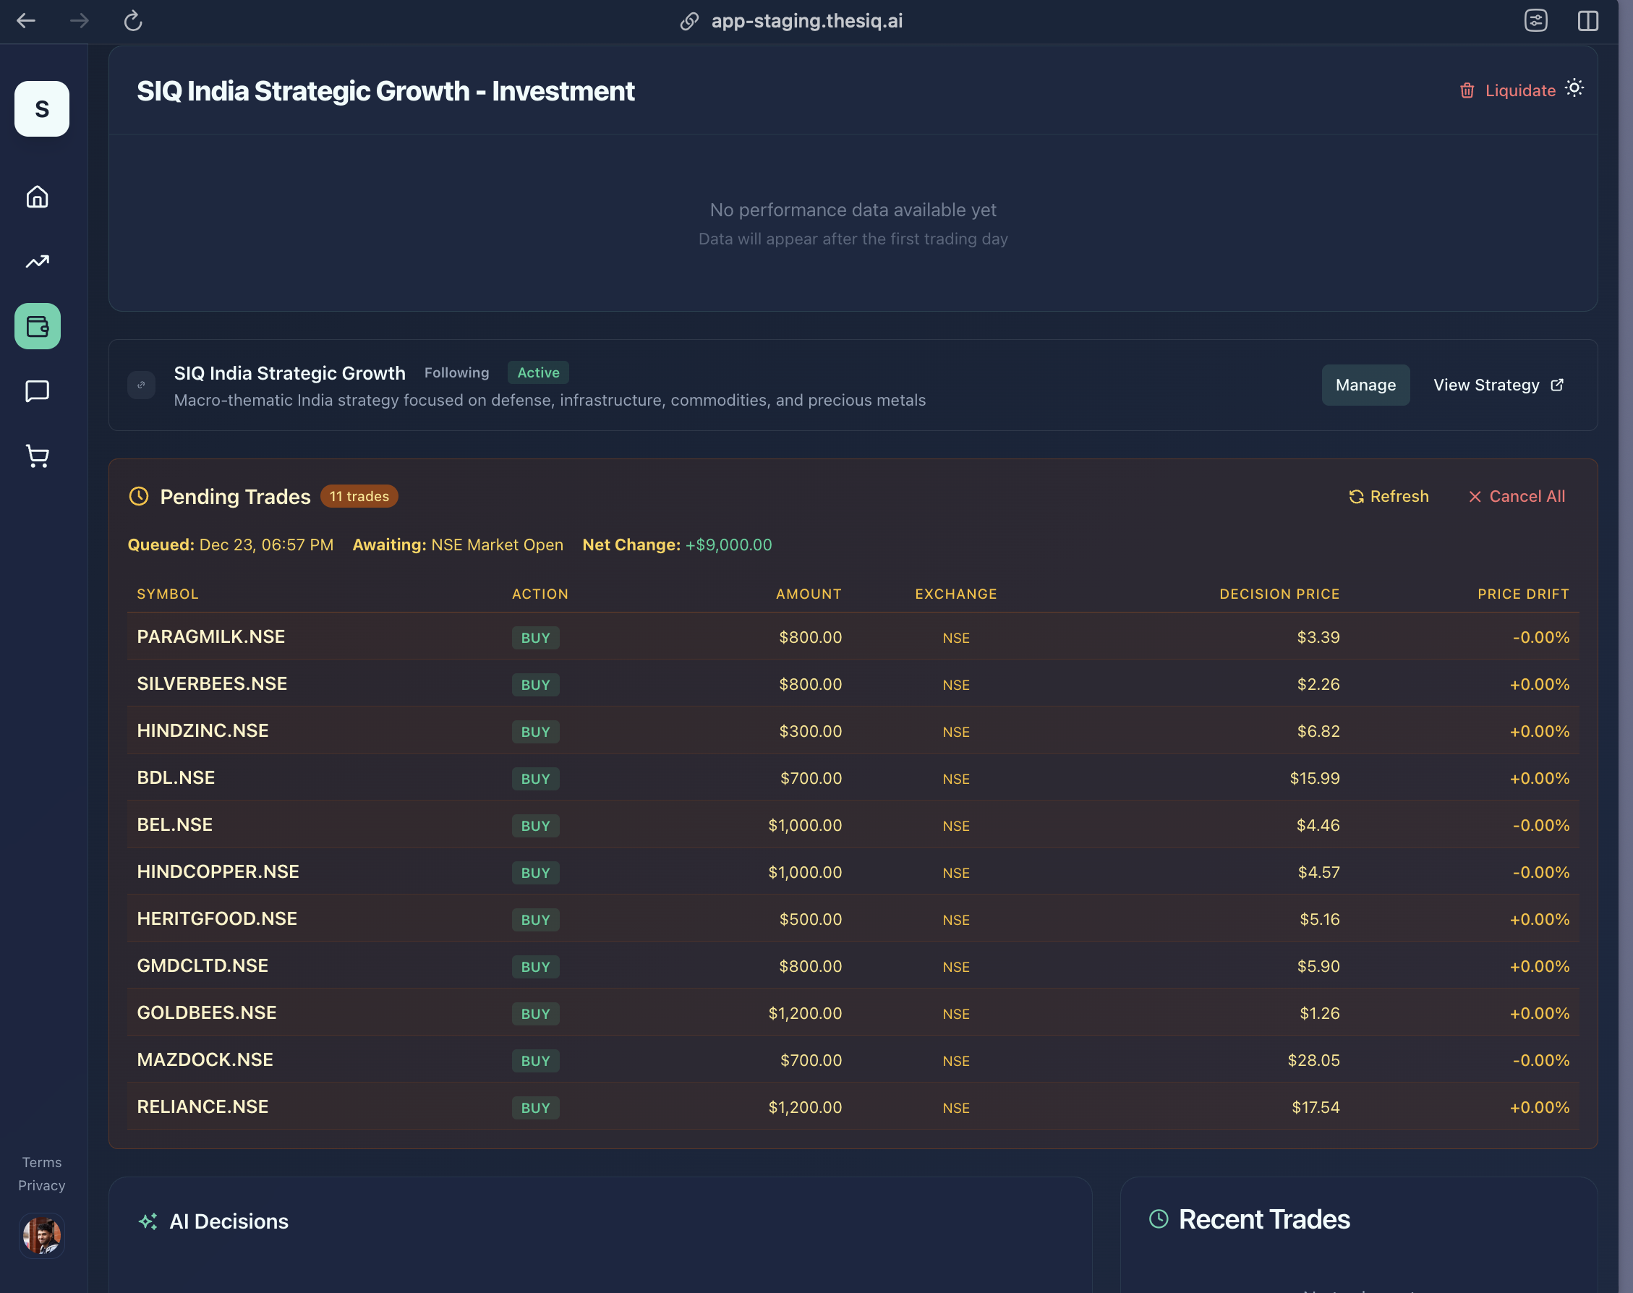Open the Manage button
The height and width of the screenshot is (1293, 1633).
[1365, 385]
